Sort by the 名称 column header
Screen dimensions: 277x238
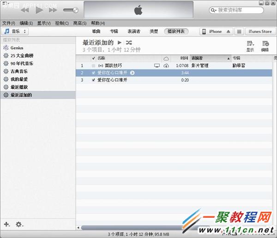pyautogui.click(x=102, y=58)
